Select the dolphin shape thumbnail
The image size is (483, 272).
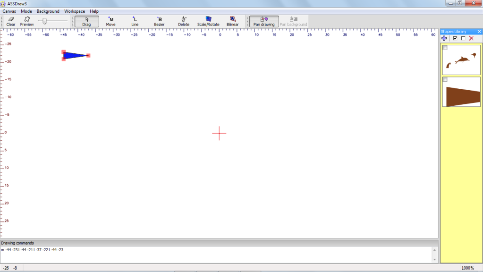click(461, 60)
